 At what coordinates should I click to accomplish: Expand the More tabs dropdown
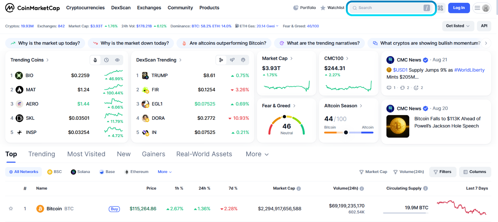pyautogui.click(x=257, y=154)
